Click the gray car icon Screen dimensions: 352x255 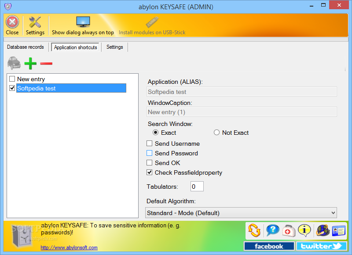pos(14,63)
